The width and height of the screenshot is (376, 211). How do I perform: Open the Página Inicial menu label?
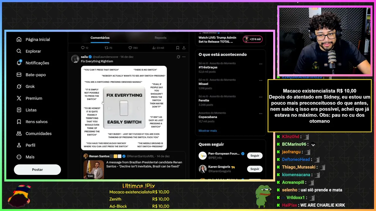38,40
